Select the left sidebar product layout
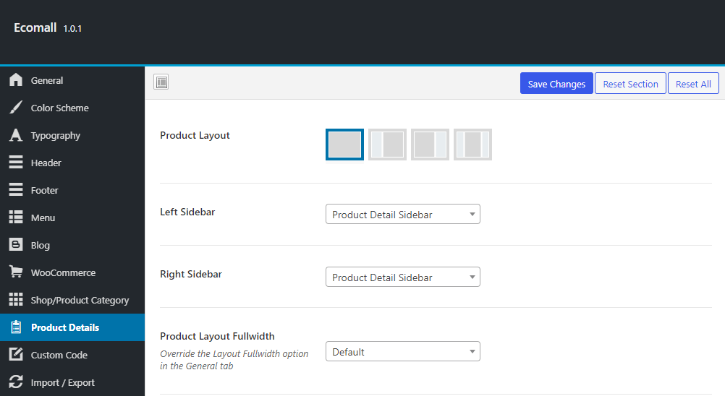 (388, 145)
